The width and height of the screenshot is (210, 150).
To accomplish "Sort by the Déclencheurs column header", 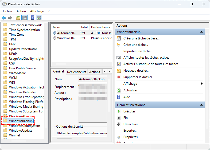I will coord(100,27).
